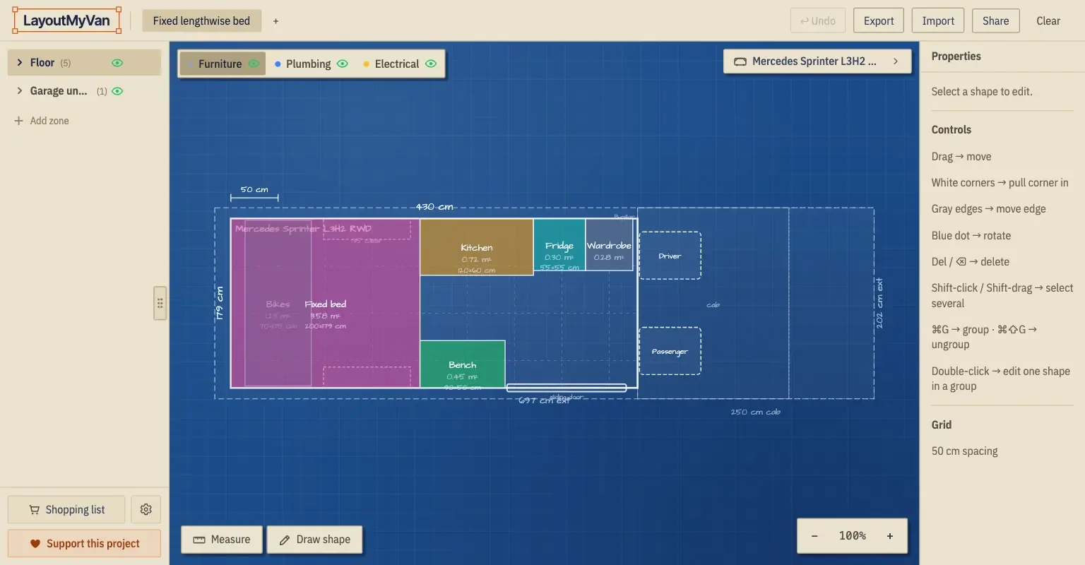Screen dimensions: 1085x565
Task: Click "Select a shape to edit." text
Action: [x=982, y=92]
